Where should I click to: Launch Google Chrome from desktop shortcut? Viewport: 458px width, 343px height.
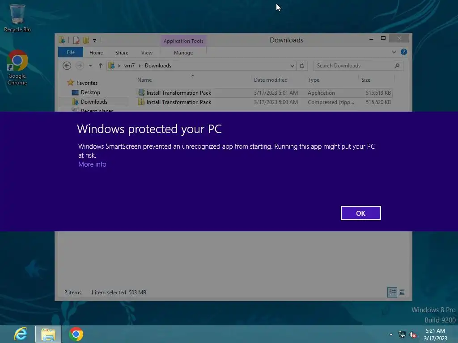point(17,68)
